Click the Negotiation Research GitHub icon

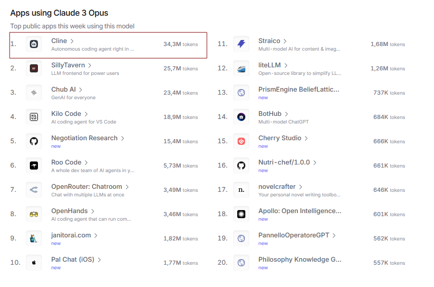(x=34, y=141)
